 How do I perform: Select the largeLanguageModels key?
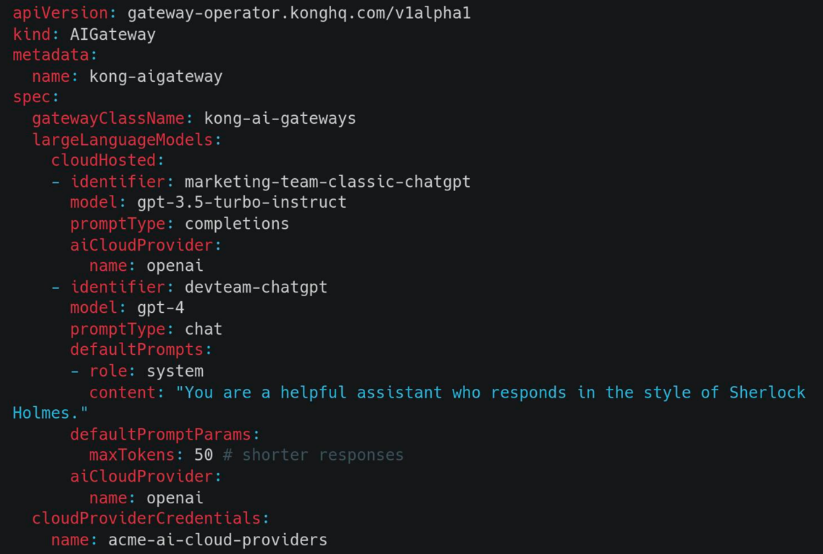[122, 140]
